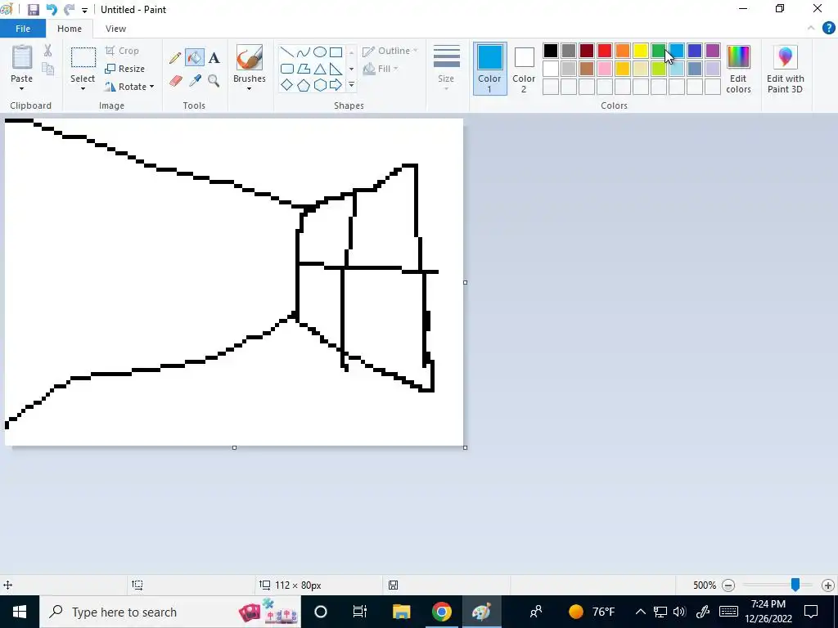Pick the purple color swatch
The width and height of the screenshot is (838, 628).
point(713,51)
